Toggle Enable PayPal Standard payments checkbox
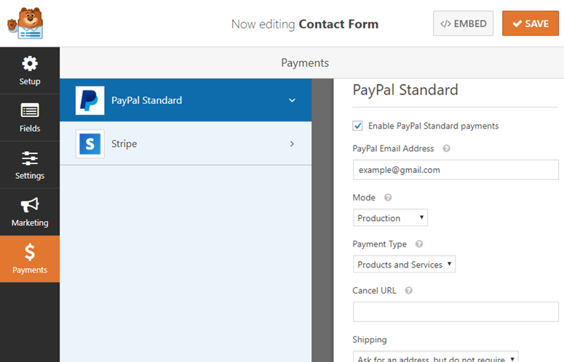 [x=357, y=126]
